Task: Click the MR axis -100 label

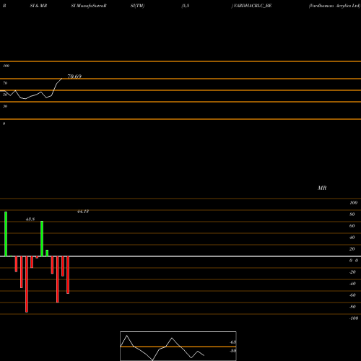Action: click(x=354, y=318)
